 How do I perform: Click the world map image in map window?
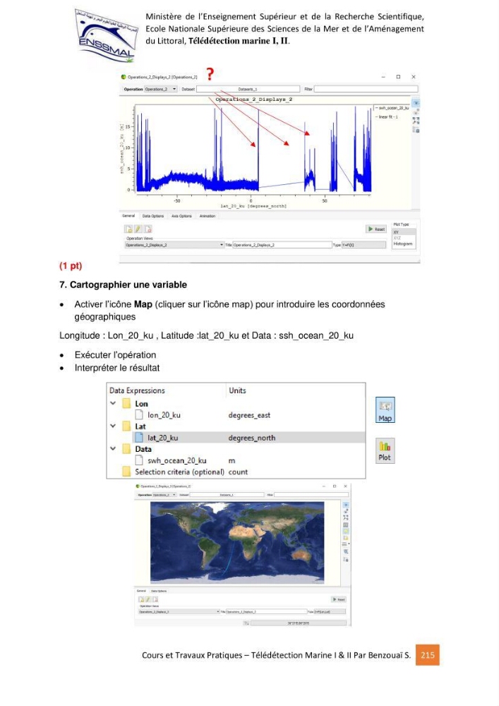tap(237, 542)
